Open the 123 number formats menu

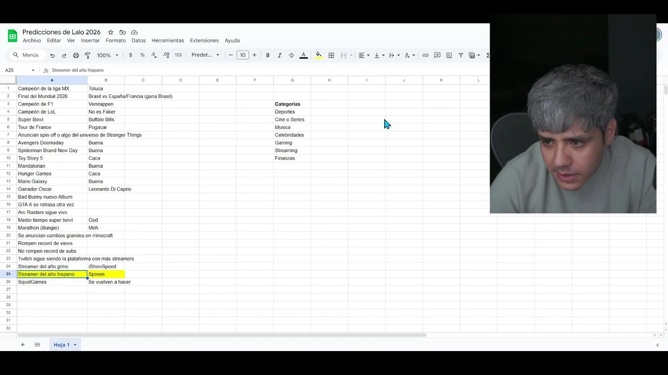(x=178, y=55)
